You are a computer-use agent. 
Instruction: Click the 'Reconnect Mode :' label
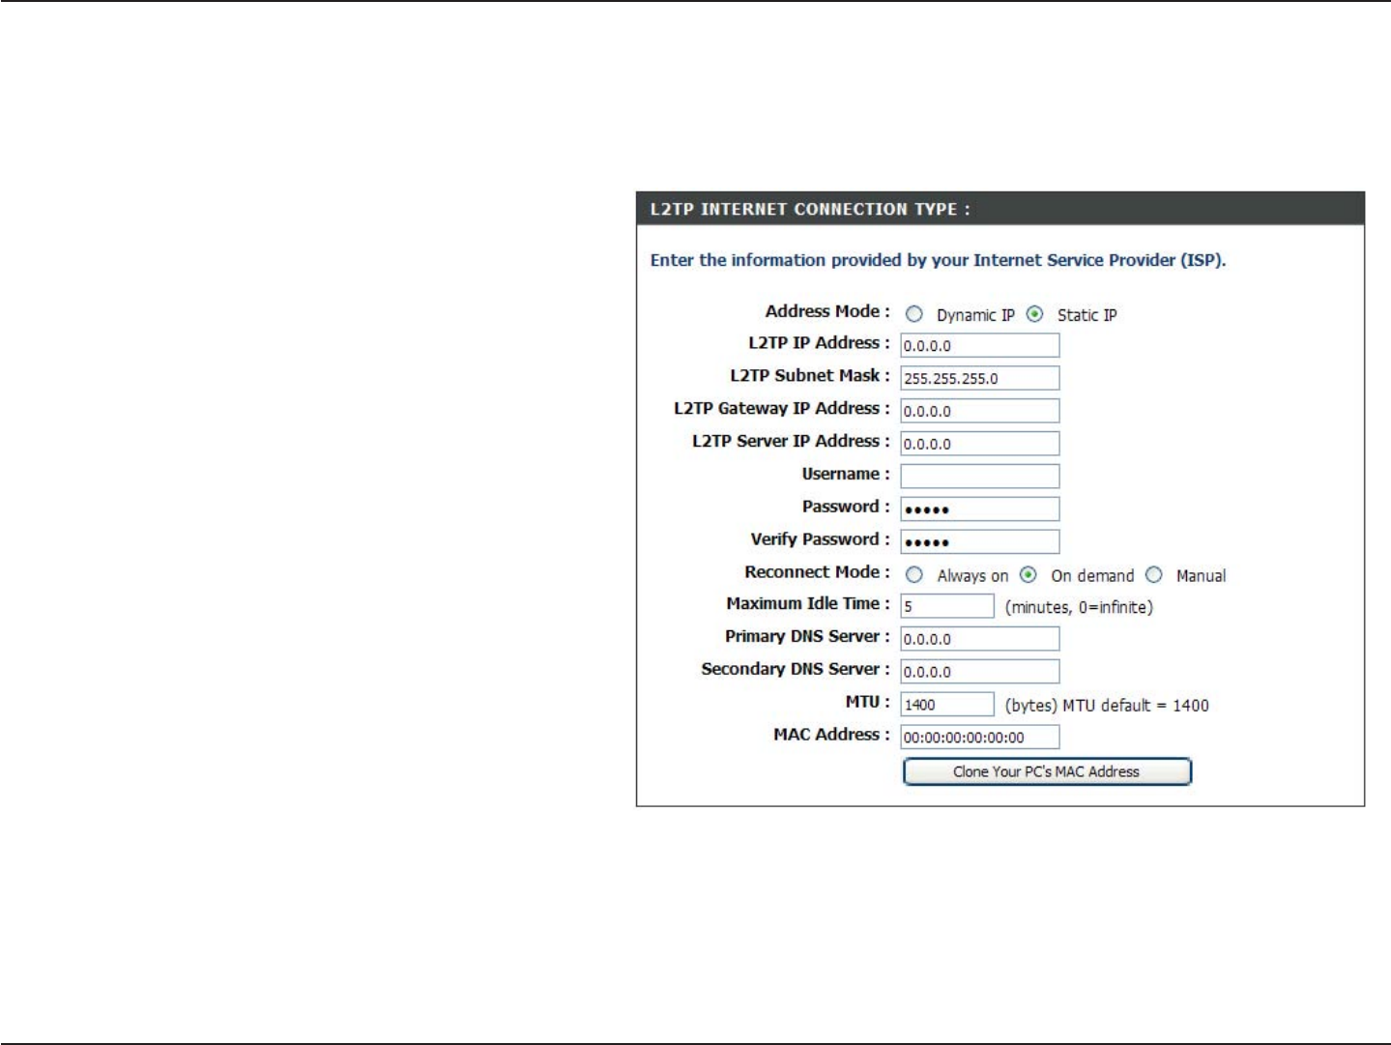coord(817,572)
